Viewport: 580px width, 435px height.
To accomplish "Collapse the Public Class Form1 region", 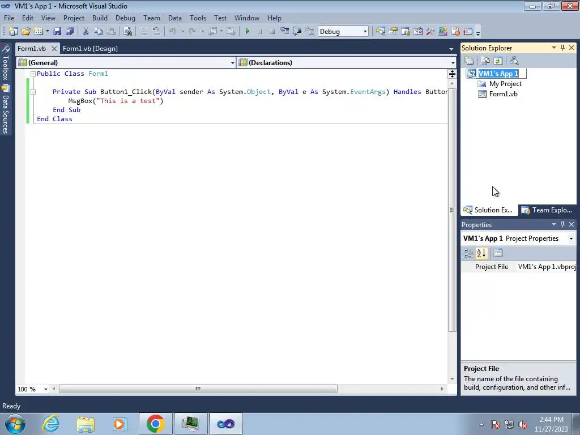I will [33, 74].
